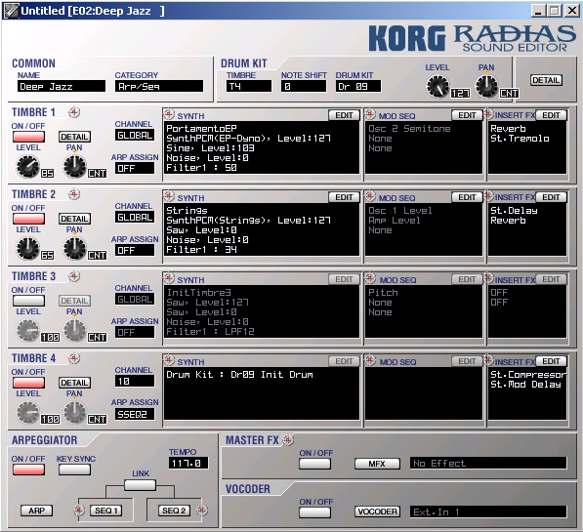
Task: Click the Name field showing Deep Jazz
Action: [62, 86]
